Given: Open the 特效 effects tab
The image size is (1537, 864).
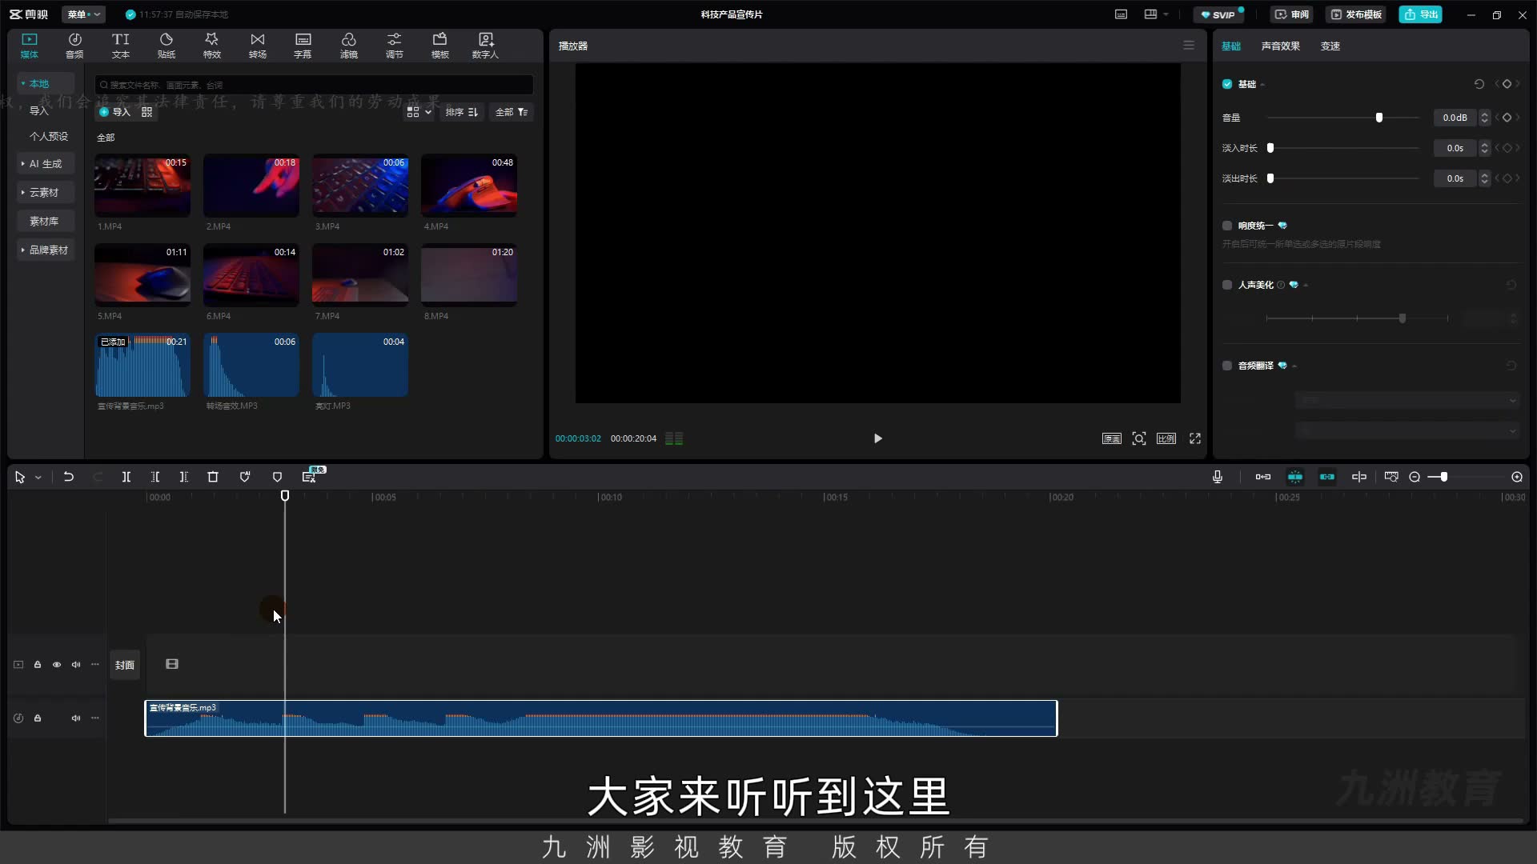Looking at the screenshot, I should [212, 46].
